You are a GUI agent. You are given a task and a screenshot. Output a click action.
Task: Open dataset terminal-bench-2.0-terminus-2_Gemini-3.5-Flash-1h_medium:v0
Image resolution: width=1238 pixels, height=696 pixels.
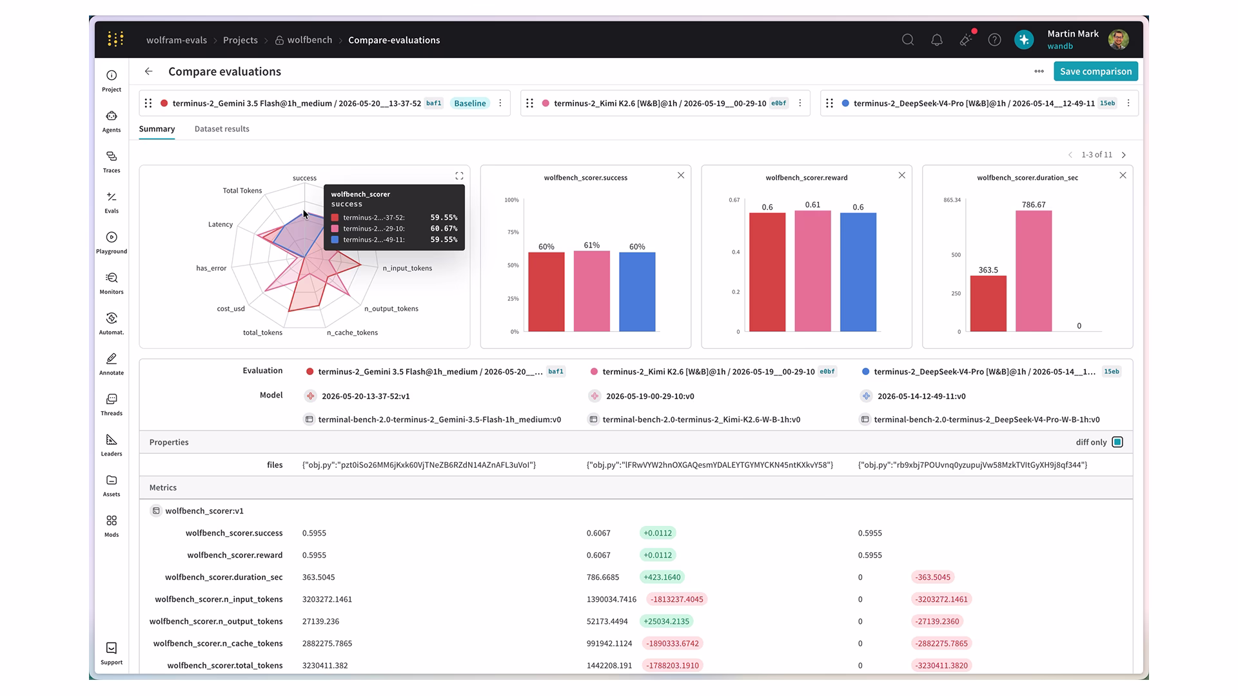click(439, 420)
